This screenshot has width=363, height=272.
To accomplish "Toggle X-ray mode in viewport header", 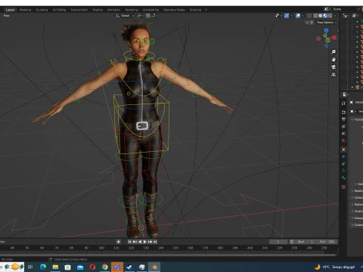I will [x=309, y=16].
